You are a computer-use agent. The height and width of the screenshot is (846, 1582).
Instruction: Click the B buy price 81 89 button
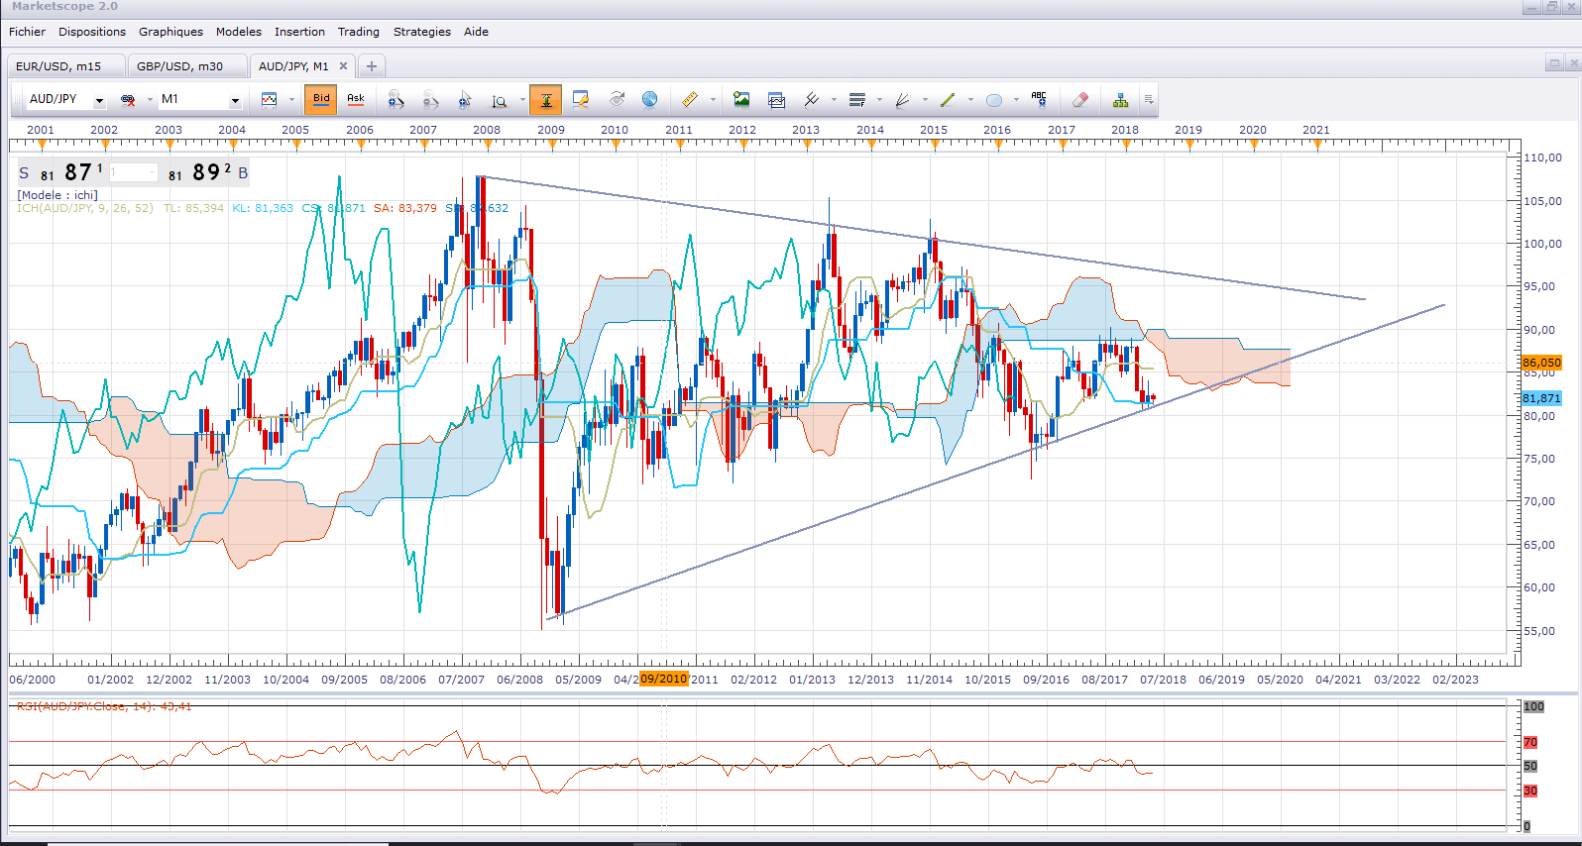tap(207, 172)
